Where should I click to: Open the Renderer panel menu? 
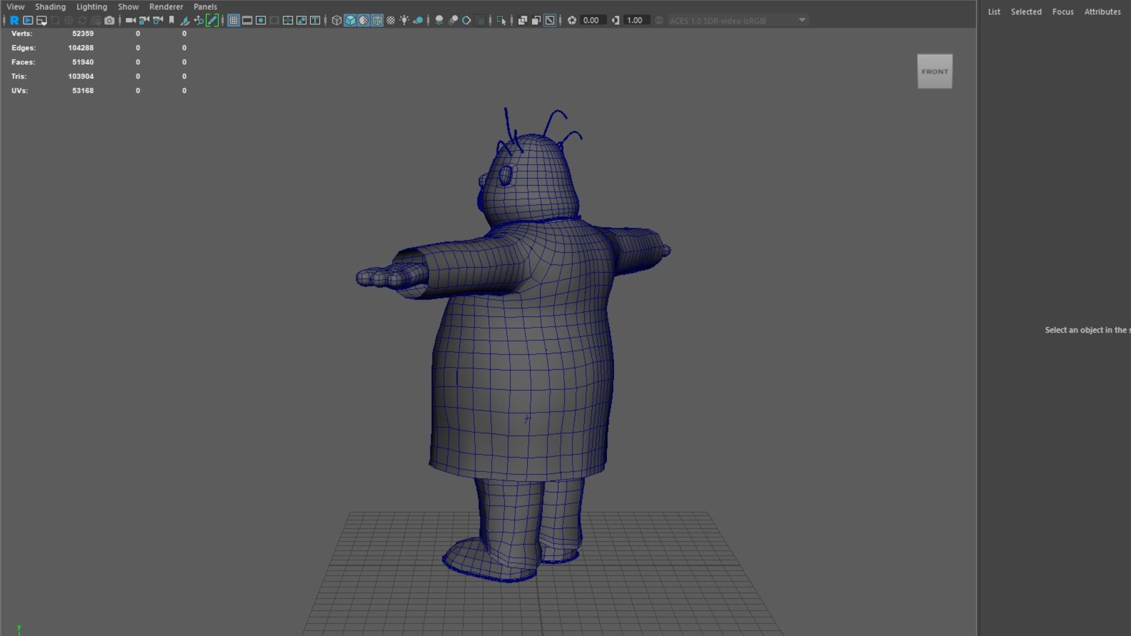coord(166,6)
